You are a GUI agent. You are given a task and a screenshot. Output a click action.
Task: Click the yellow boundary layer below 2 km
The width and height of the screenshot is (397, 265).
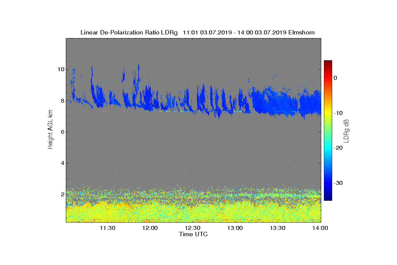(194, 212)
